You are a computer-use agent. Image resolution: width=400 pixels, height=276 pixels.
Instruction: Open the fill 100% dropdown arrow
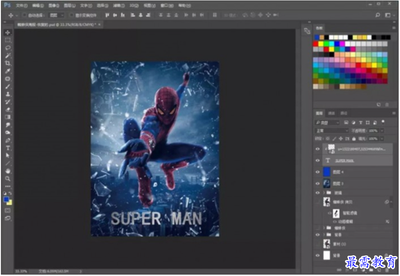(x=382, y=139)
